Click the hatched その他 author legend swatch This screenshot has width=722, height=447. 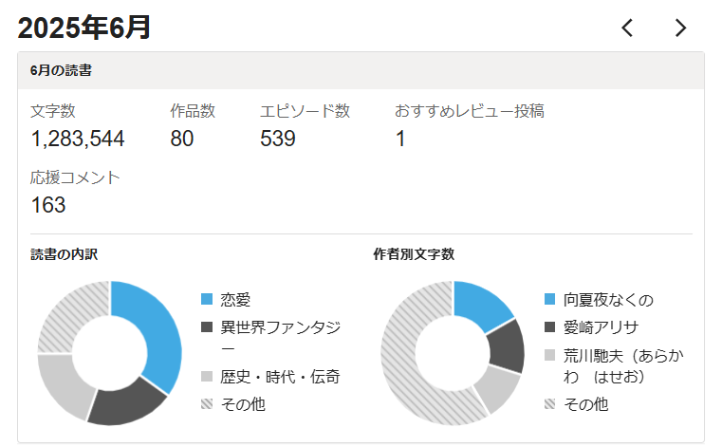tap(550, 404)
